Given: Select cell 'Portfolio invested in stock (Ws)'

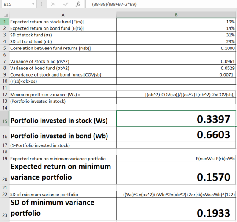Looking at the screenshot, I should coord(63,119).
